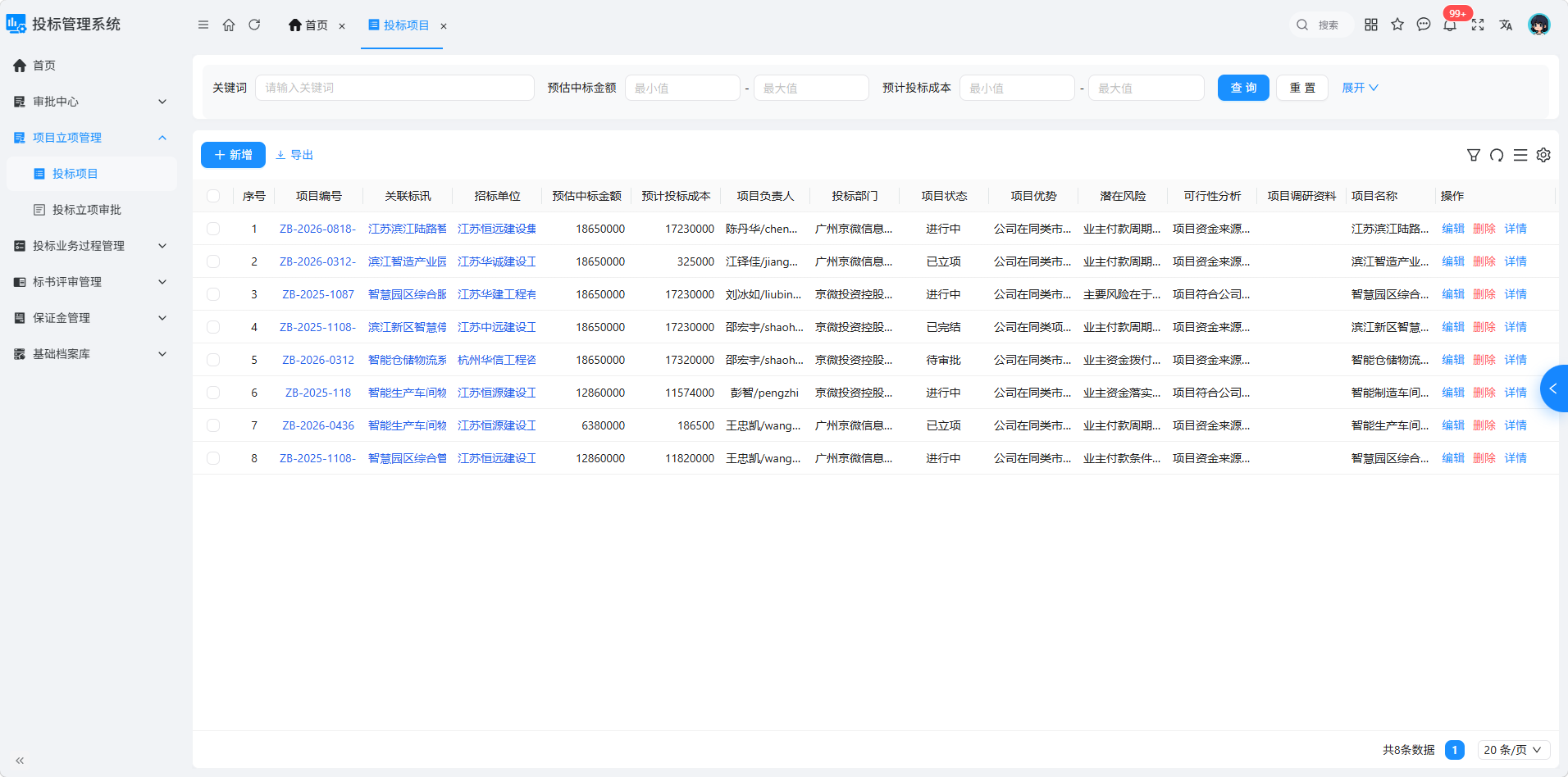Open 投标立项审批 in sidebar
This screenshot has height=777, width=1568.
pos(91,210)
